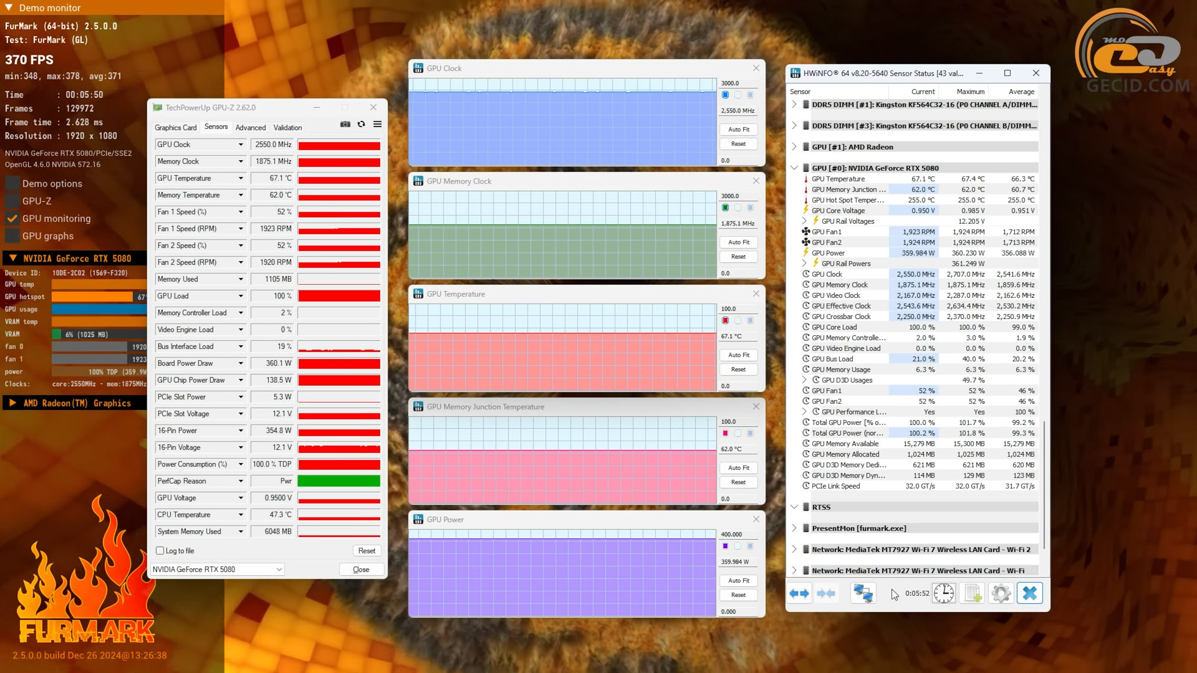The height and width of the screenshot is (673, 1197).
Task: Click HWiNFO log file with plus icon
Action: pos(973,593)
